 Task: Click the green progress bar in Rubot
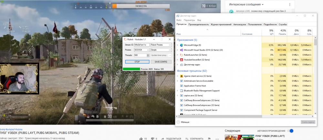point(131,69)
